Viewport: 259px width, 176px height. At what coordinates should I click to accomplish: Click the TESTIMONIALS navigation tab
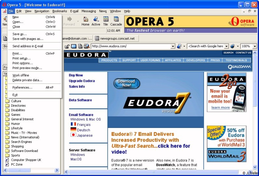[x=236, y=60]
